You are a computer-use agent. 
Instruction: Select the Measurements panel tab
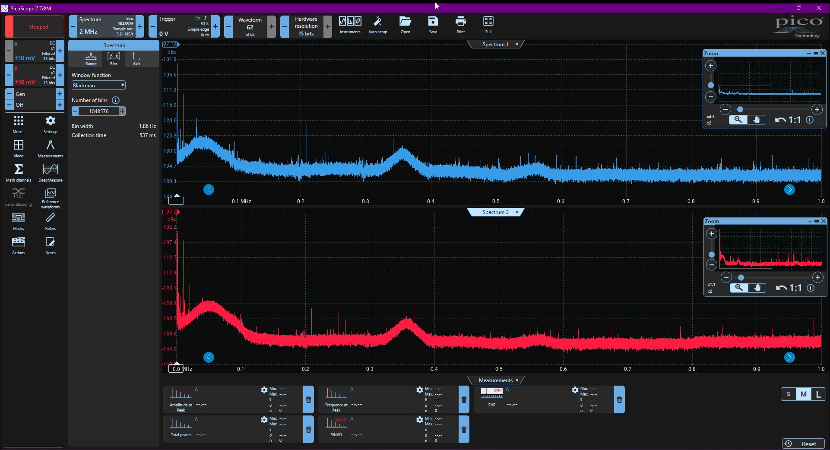[x=495, y=380]
